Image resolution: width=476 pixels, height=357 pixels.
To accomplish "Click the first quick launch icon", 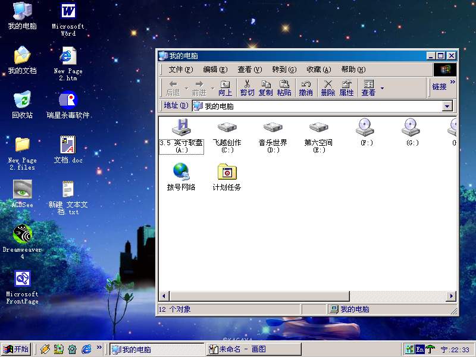I will (x=45, y=349).
